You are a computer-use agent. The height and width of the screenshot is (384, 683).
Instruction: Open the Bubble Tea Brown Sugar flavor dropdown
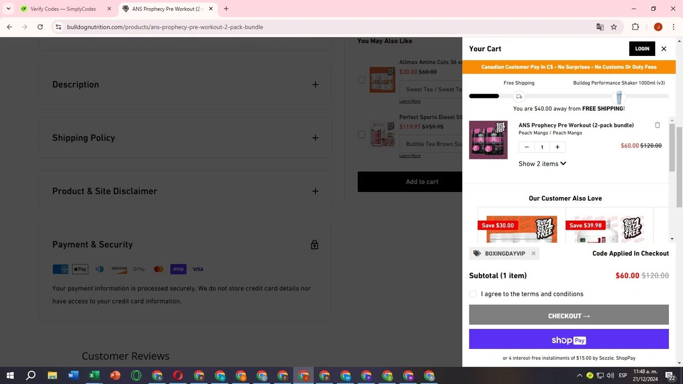pyautogui.click(x=431, y=144)
